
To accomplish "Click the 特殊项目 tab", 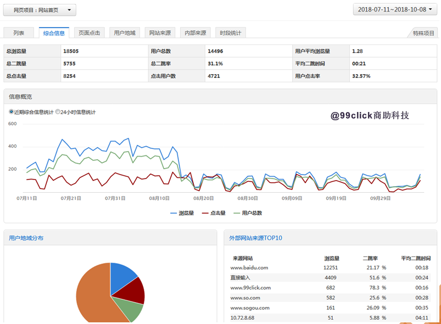I will click(423, 33).
